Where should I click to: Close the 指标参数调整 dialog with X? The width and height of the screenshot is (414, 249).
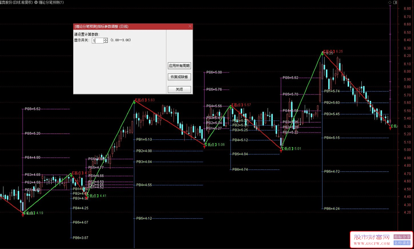click(190, 26)
